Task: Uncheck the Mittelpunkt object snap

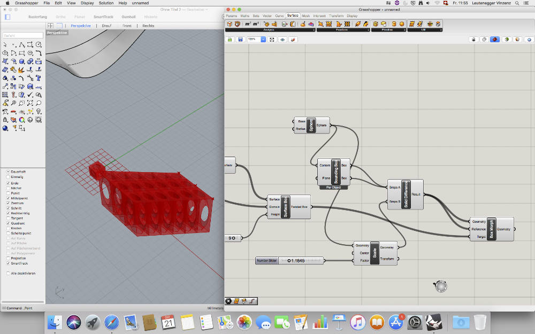Action: tap(8, 198)
